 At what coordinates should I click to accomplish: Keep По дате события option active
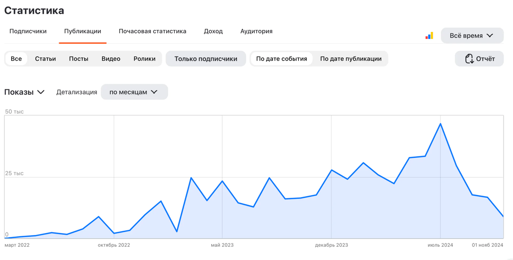pyautogui.click(x=282, y=58)
